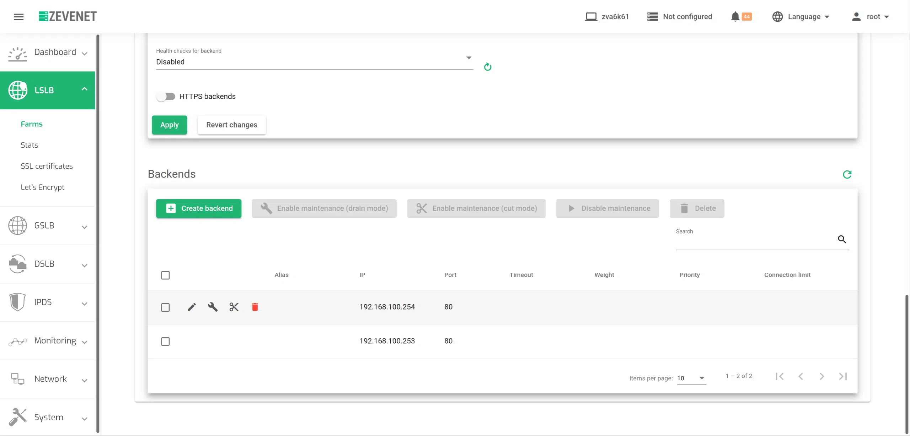The height and width of the screenshot is (436, 910).
Task: Open the Stats item in the LSLB menu
Action: (x=29, y=145)
